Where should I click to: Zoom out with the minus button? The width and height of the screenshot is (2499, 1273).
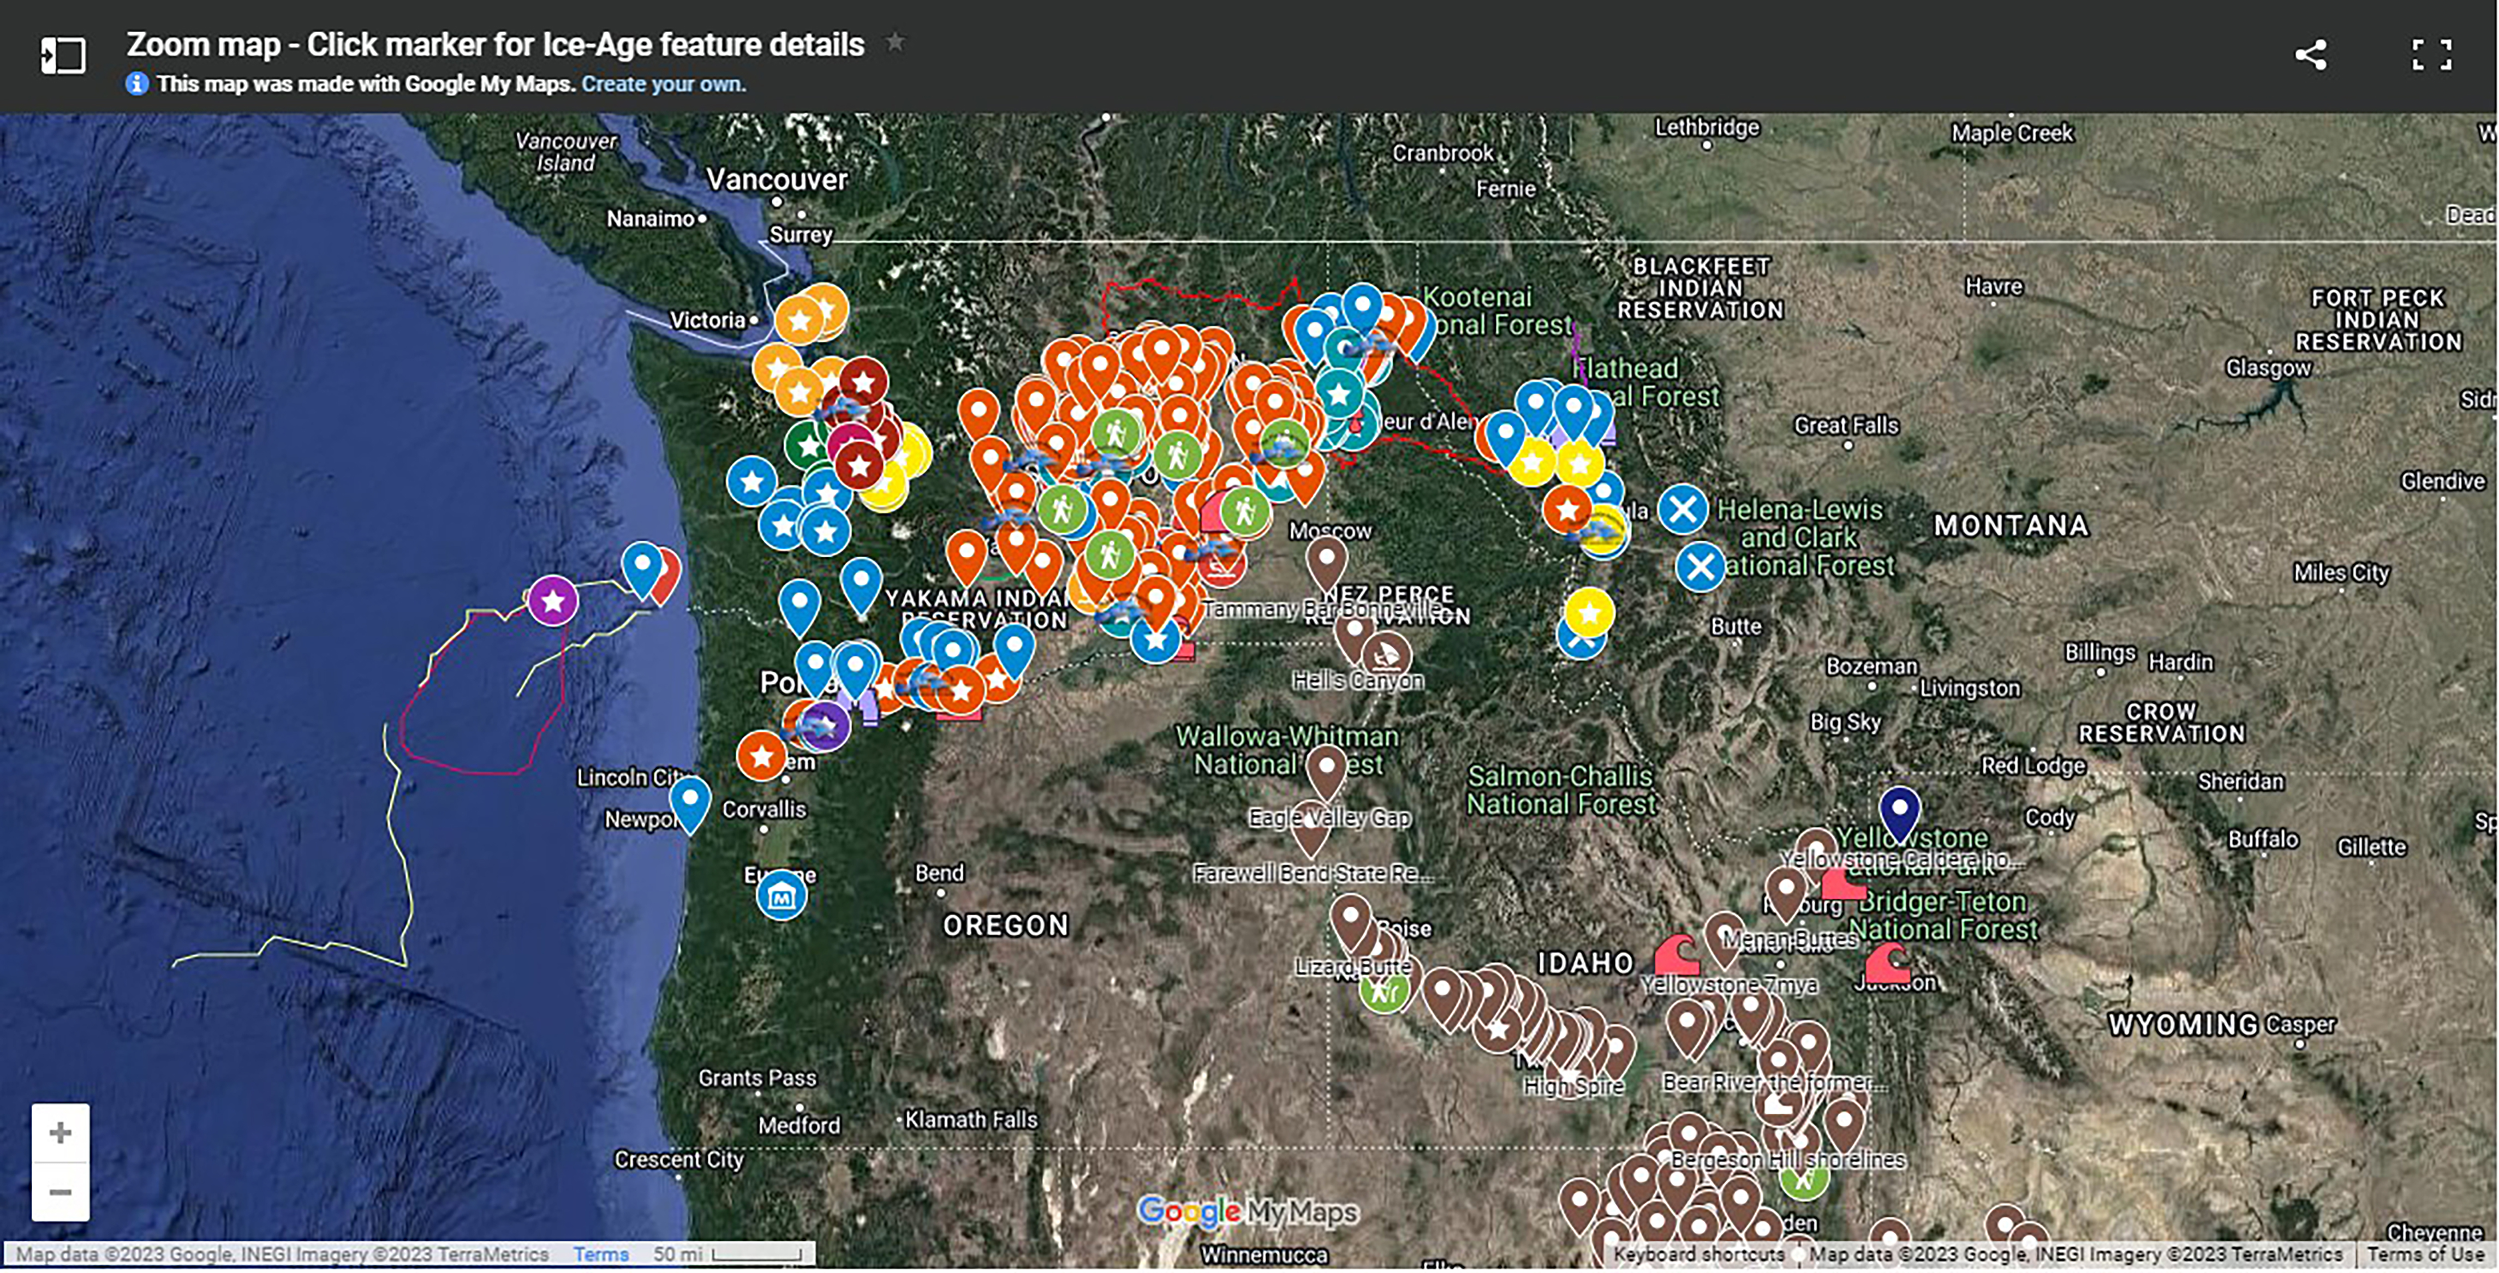60,1192
